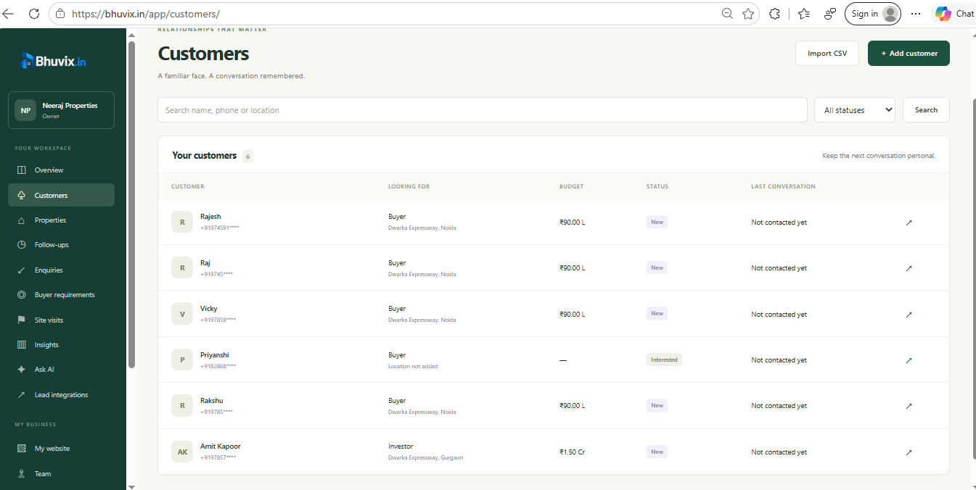This screenshot has width=976, height=490.
Task: Open Vicky's customer detail arrow
Action: [x=909, y=315]
